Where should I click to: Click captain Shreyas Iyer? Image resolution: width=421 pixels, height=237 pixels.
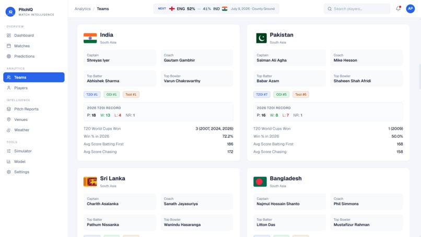(x=98, y=60)
